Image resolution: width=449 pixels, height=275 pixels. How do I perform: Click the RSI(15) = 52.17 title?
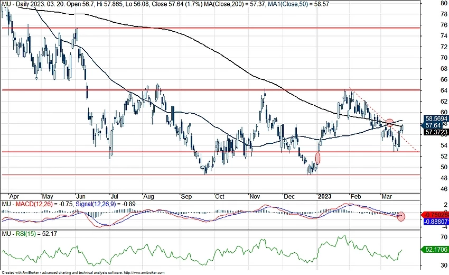tap(36, 234)
